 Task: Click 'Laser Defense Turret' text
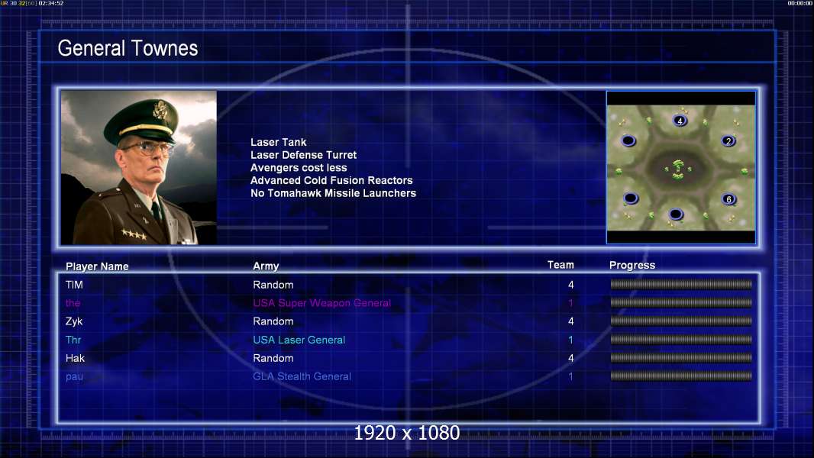(x=303, y=155)
